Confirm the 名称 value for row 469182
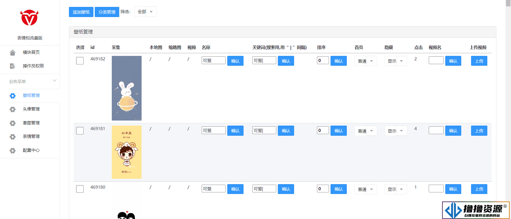The image size is (511, 219). click(235, 61)
